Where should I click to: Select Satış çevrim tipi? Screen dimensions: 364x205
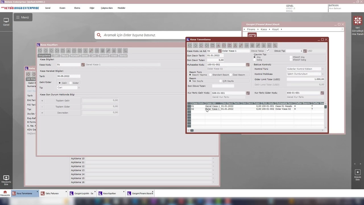[255, 60]
